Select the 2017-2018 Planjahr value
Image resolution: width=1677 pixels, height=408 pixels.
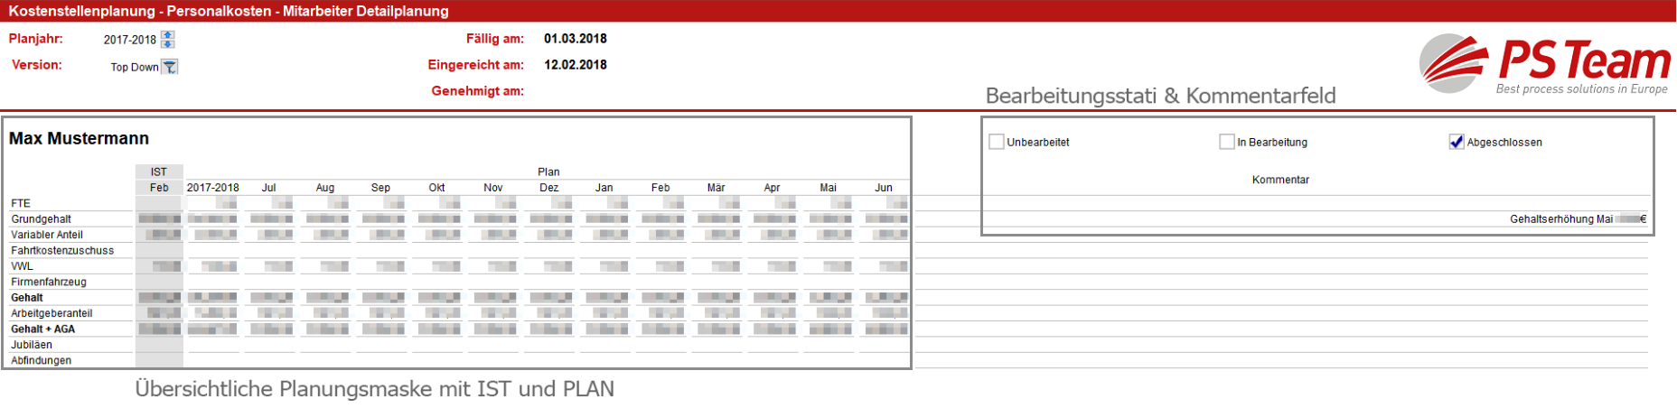click(x=129, y=40)
